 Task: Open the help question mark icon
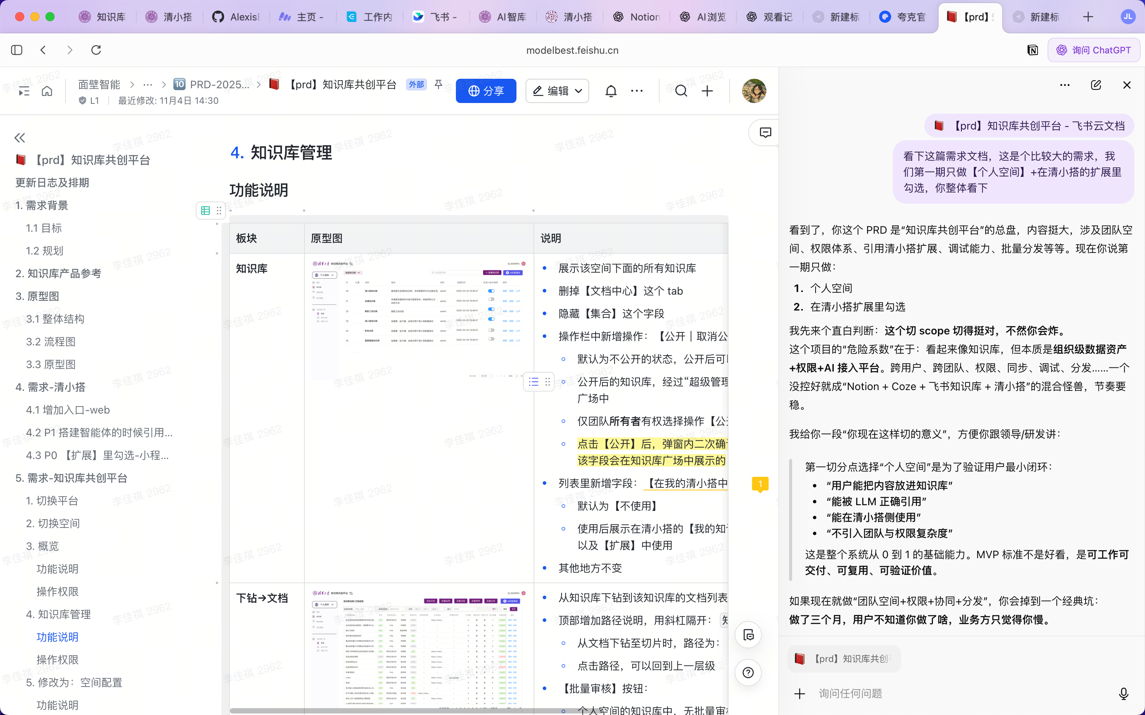click(748, 673)
